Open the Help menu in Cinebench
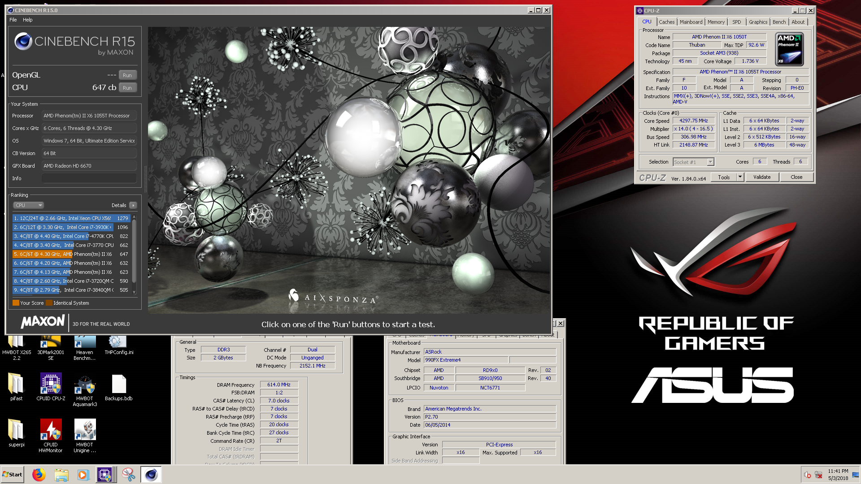The width and height of the screenshot is (861, 484). (x=28, y=20)
